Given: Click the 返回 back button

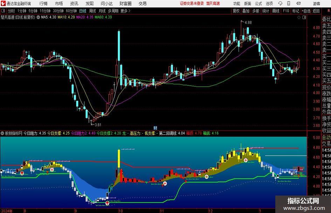Looking at the screenshot, I should (x=316, y=11).
